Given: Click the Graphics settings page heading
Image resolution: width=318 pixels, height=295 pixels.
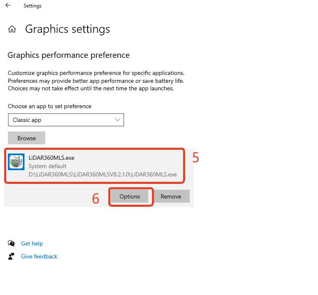Looking at the screenshot, I should [x=68, y=29].
